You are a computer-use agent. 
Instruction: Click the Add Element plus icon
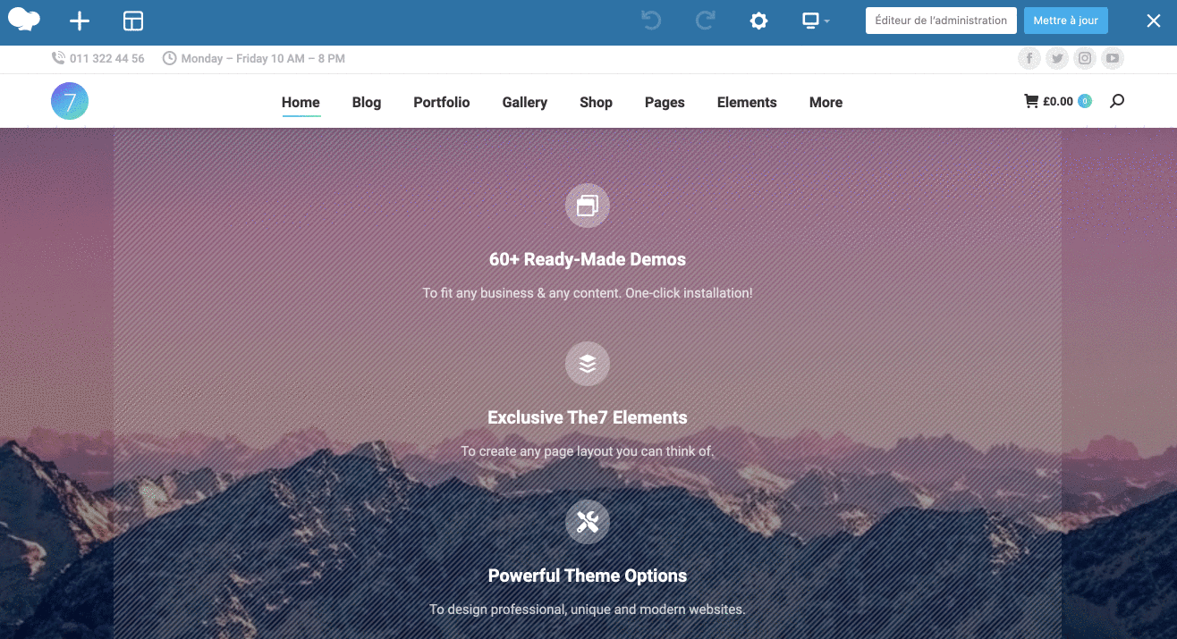pyautogui.click(x=80, y=21)
